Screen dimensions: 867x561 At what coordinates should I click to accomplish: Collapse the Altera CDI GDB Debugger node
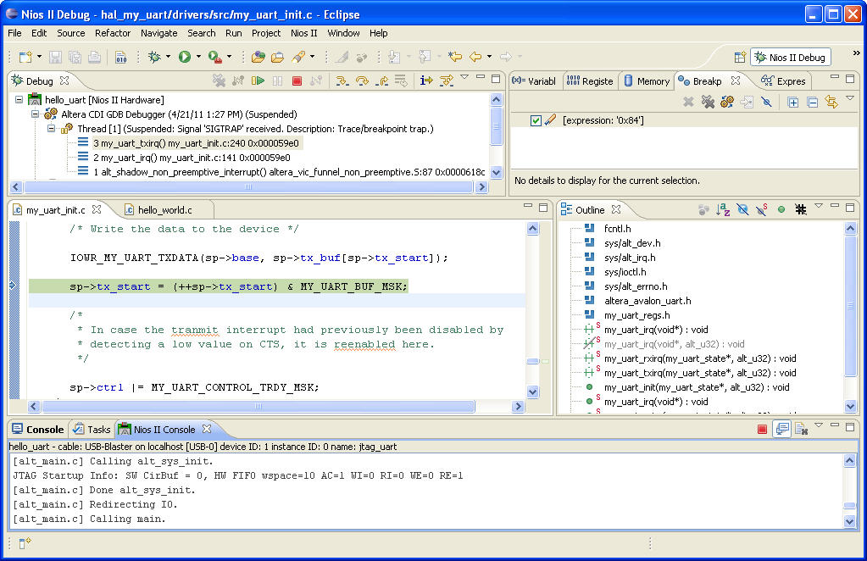coord(35,114)
